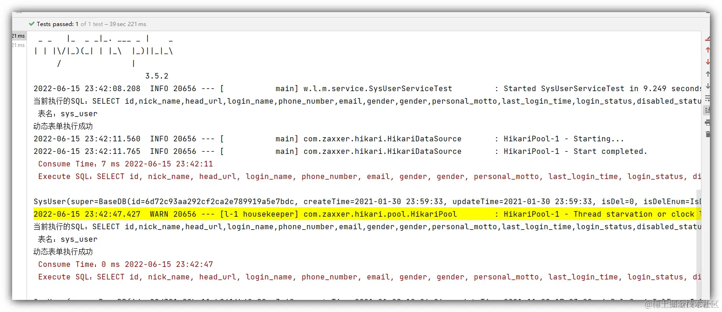
Task: Click the 'Tests passed: 1' status text
Action: (x=57, y=24)
